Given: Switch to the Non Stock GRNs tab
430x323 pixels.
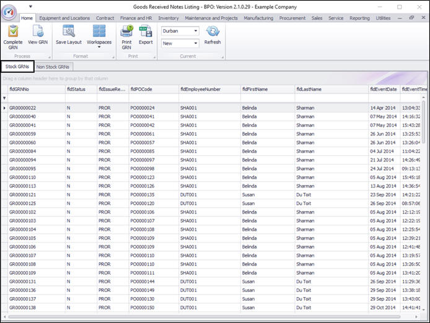Looking at the screenshot, I should point(53,67).
